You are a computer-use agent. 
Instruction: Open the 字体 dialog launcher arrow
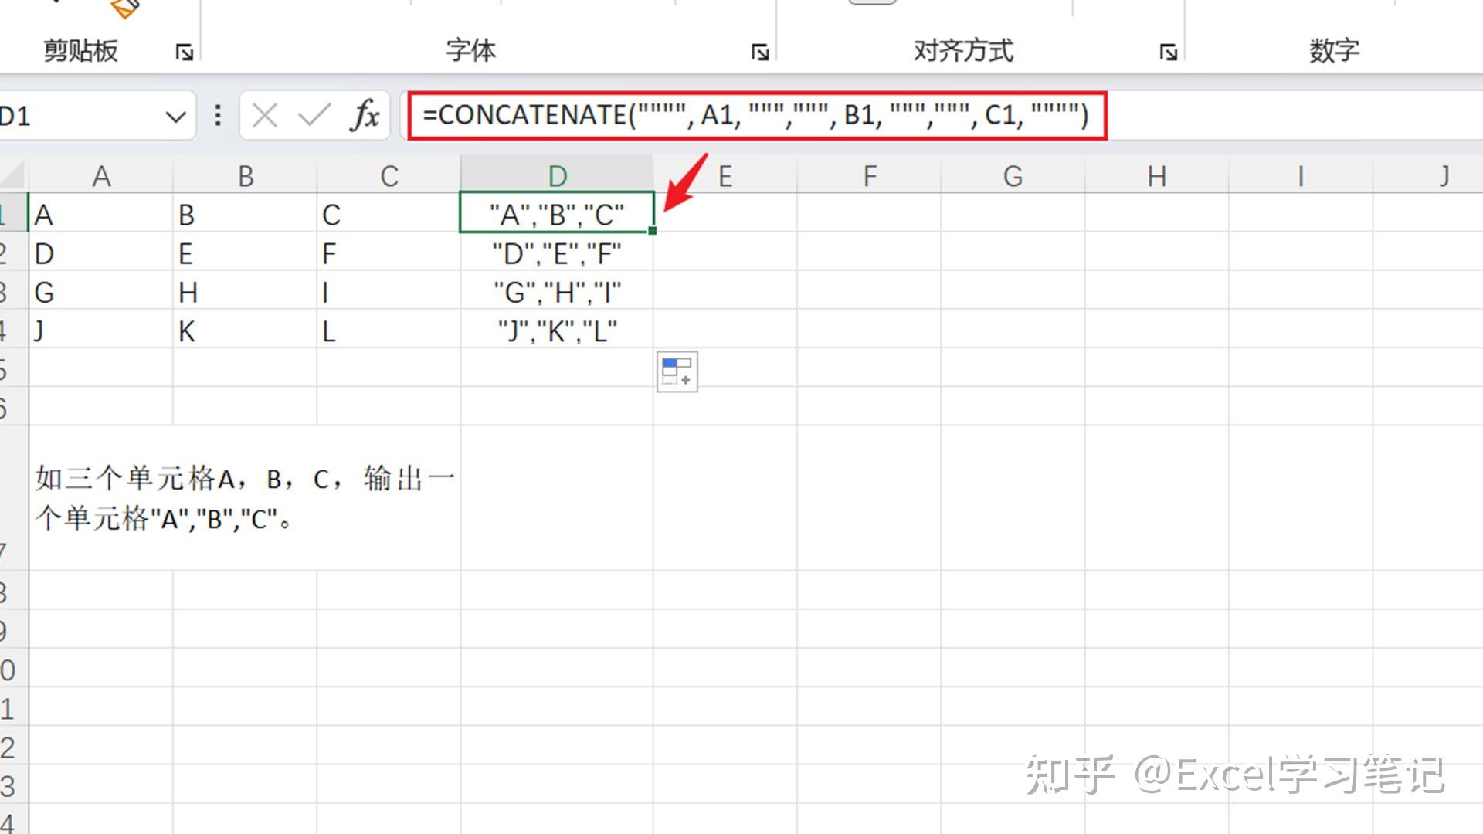point(761,53)
